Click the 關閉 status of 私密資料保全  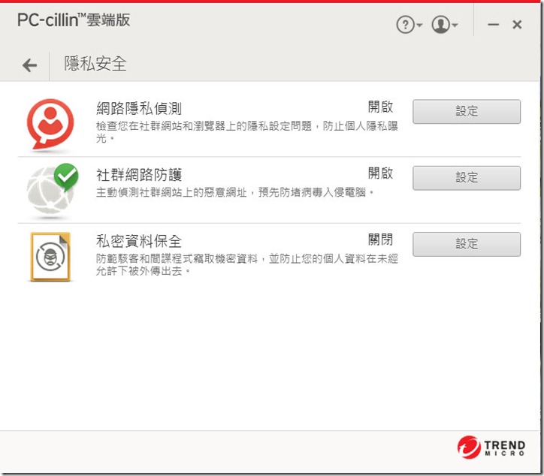click(380, 240)
